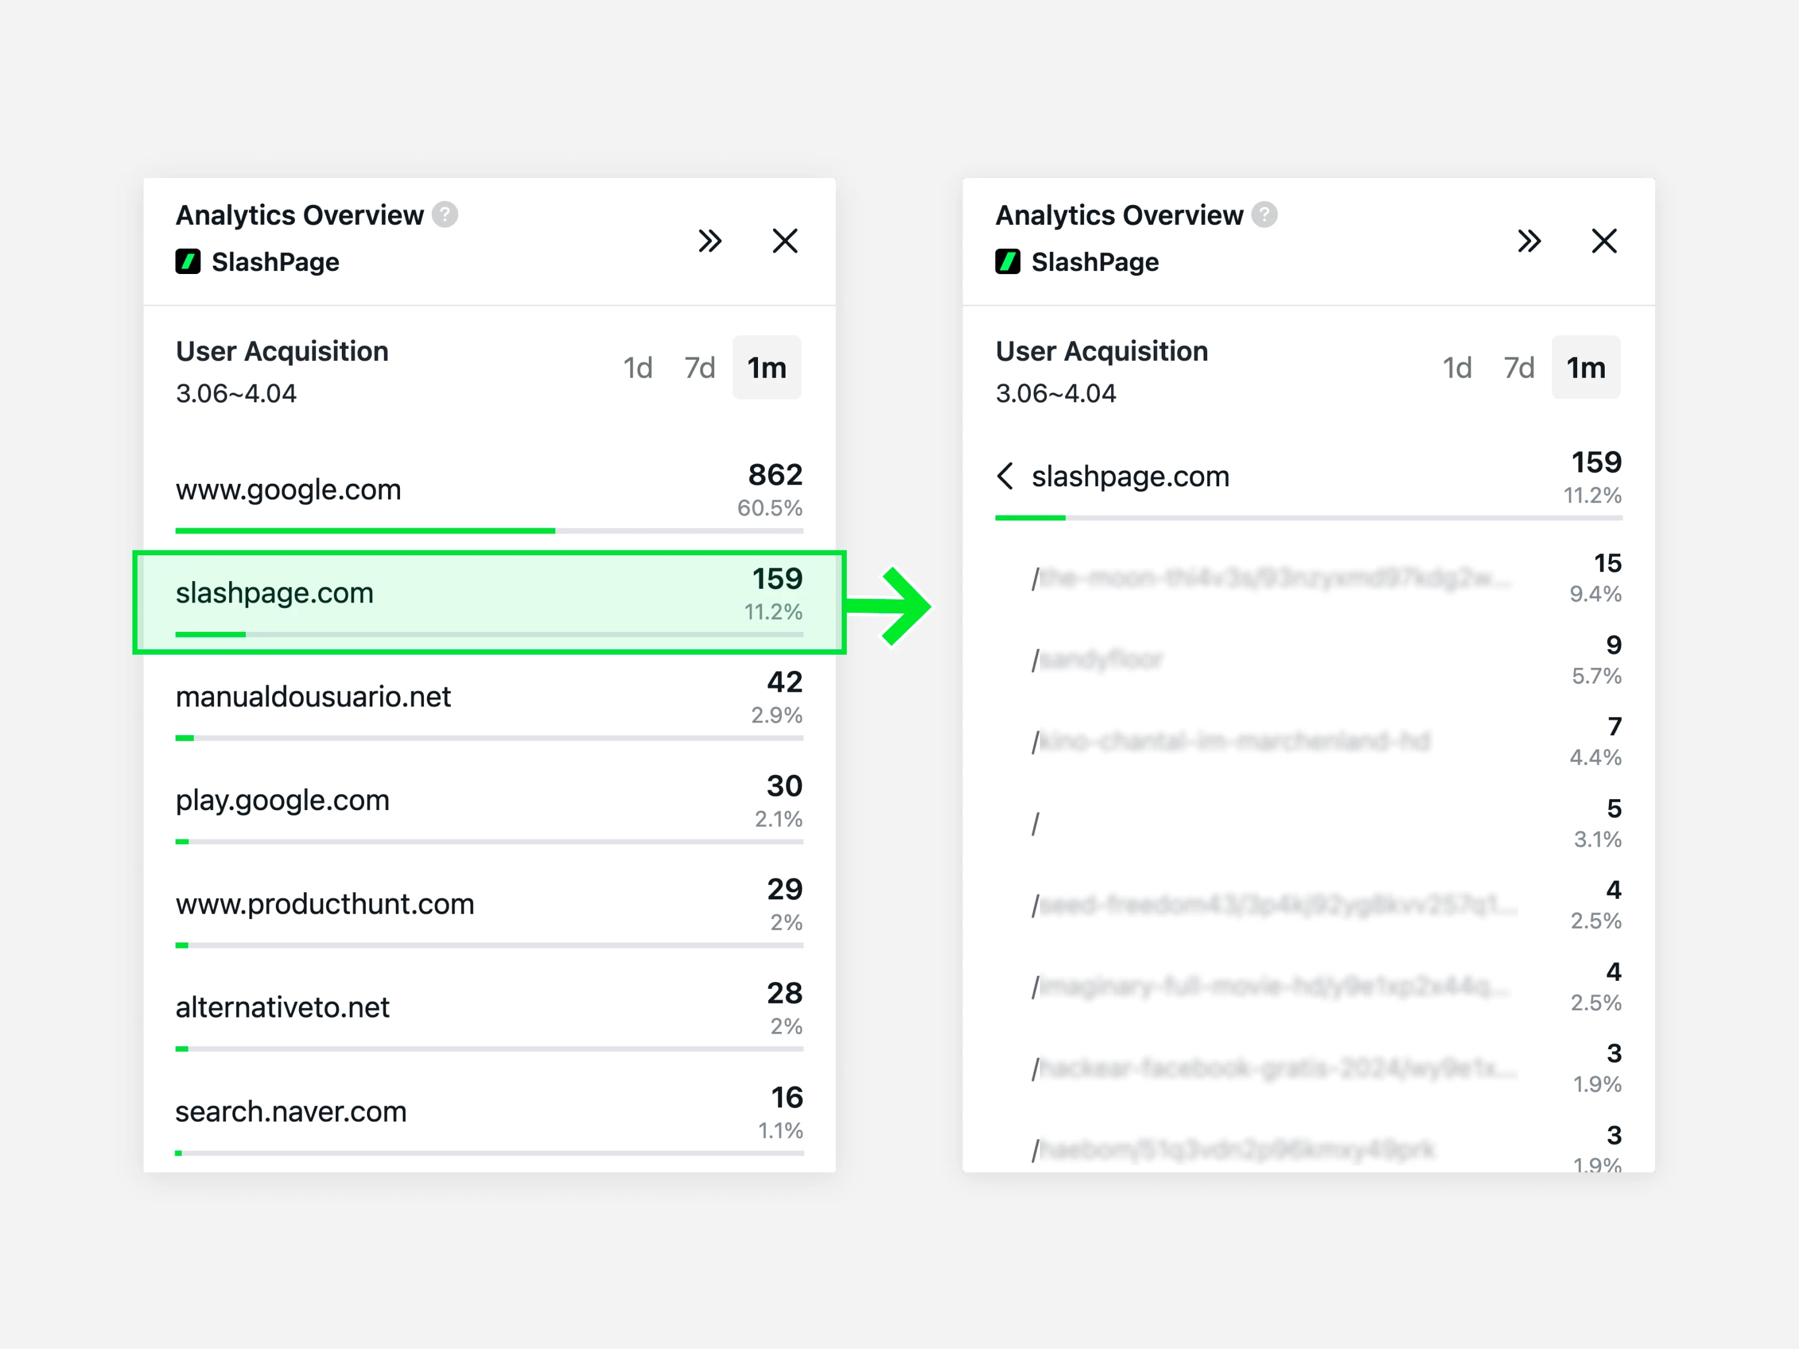Viewport: 1799px width, 1349px height.
Task: Click the progress bar under manualdousuario.net
Action: (x=489, y=738)
